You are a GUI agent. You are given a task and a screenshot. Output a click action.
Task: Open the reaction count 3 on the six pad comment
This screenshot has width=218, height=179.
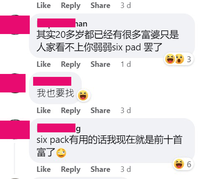click(189, 59)
